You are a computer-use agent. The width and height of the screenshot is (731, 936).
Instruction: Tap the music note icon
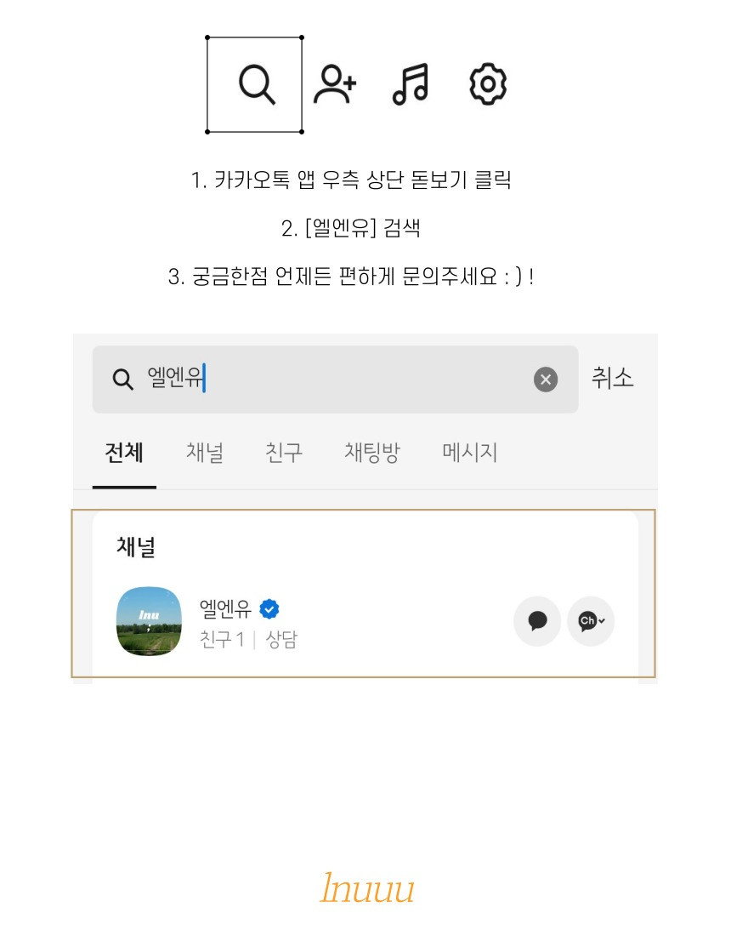(411, 84)
